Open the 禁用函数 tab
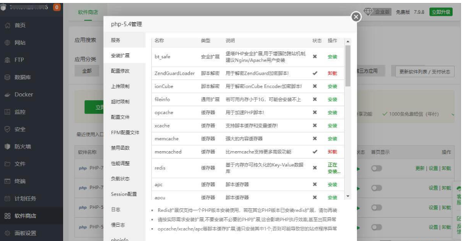 coord(125,148)
